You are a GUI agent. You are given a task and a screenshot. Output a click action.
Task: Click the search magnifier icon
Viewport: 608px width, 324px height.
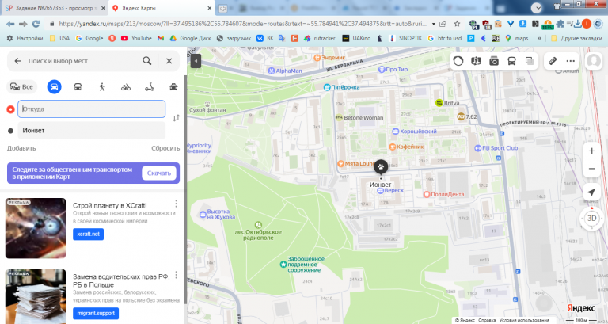coord(147,60)
